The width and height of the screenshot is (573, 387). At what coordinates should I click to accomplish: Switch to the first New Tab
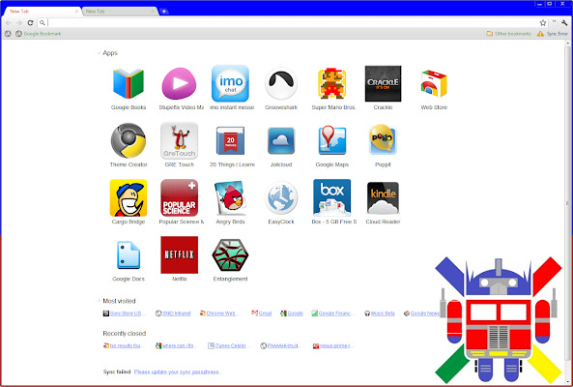point(41,12)
